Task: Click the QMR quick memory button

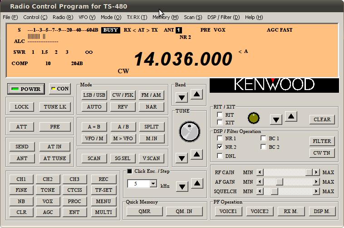Action: 144,211
